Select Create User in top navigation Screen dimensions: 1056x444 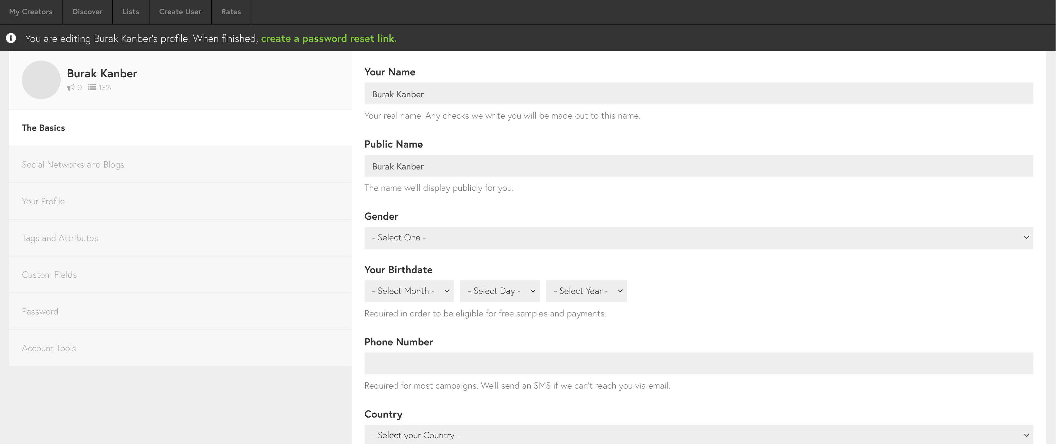(180, 12)
